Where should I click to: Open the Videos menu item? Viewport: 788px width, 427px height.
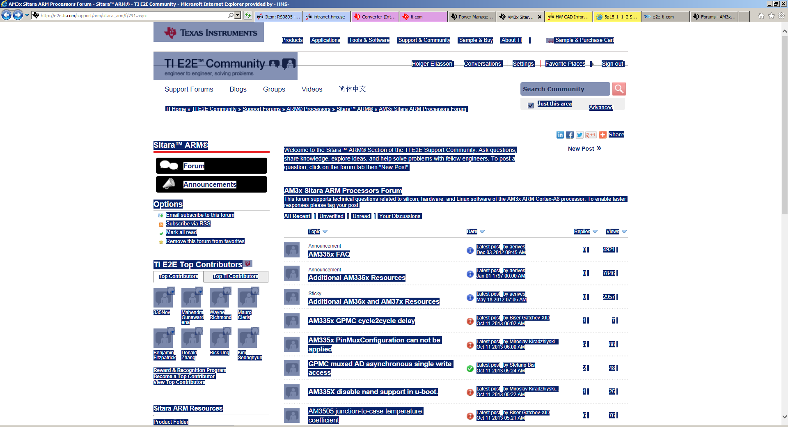coord(312,89)
